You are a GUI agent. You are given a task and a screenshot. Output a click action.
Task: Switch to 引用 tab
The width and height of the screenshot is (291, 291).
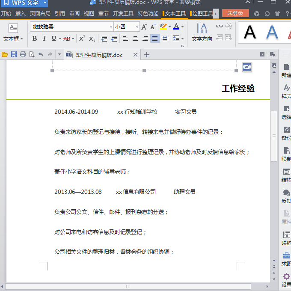[60, 14]
